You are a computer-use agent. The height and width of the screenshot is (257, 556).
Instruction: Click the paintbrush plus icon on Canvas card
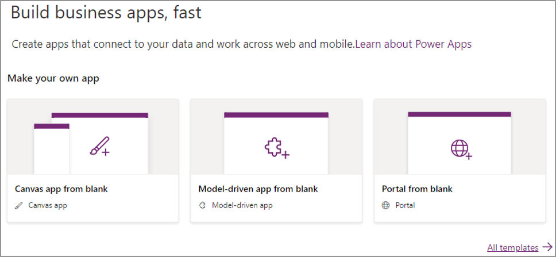pos(99,146)
